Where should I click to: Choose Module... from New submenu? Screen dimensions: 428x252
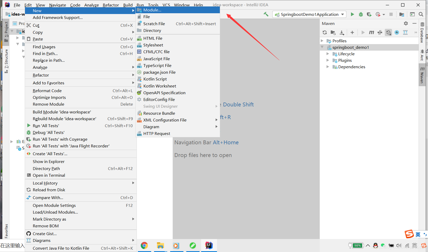[178, 10]
